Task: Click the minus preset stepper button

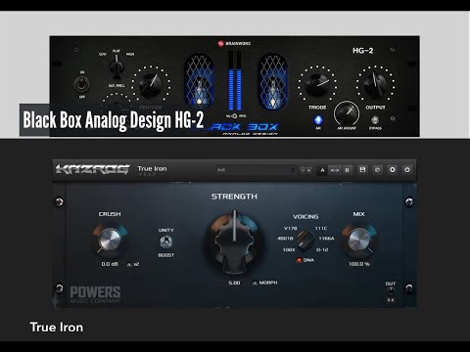Action: tap(303, 170)
